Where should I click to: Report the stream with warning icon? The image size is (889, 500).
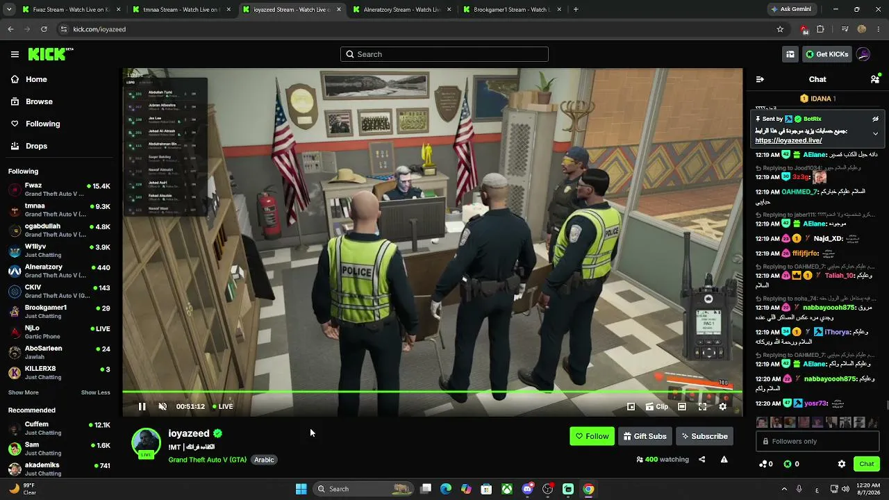(724, 459)
